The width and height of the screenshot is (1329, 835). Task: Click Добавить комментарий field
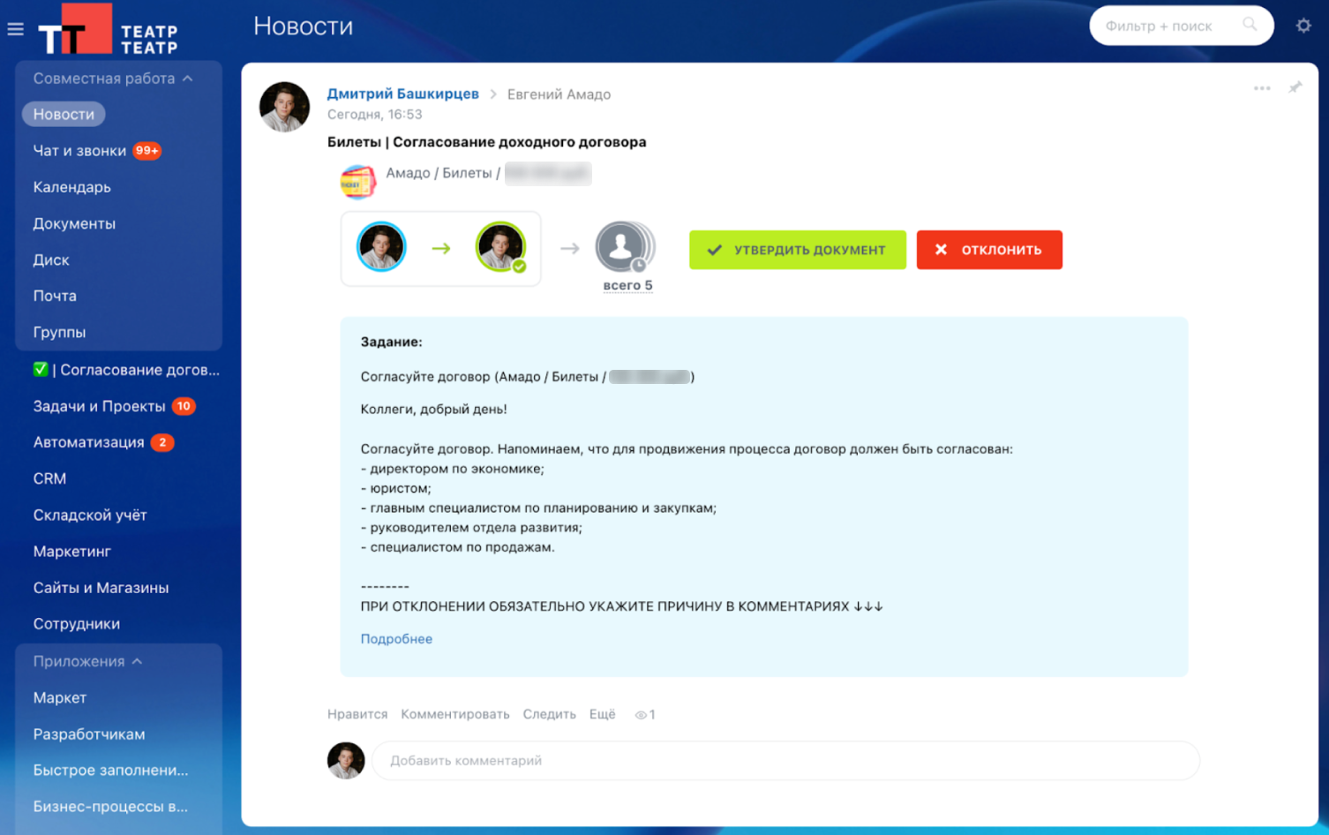tap(785, 760)
